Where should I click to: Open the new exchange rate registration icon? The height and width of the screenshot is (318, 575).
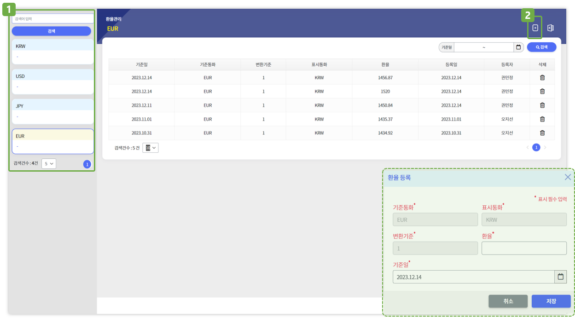click(x=535, y=28)
